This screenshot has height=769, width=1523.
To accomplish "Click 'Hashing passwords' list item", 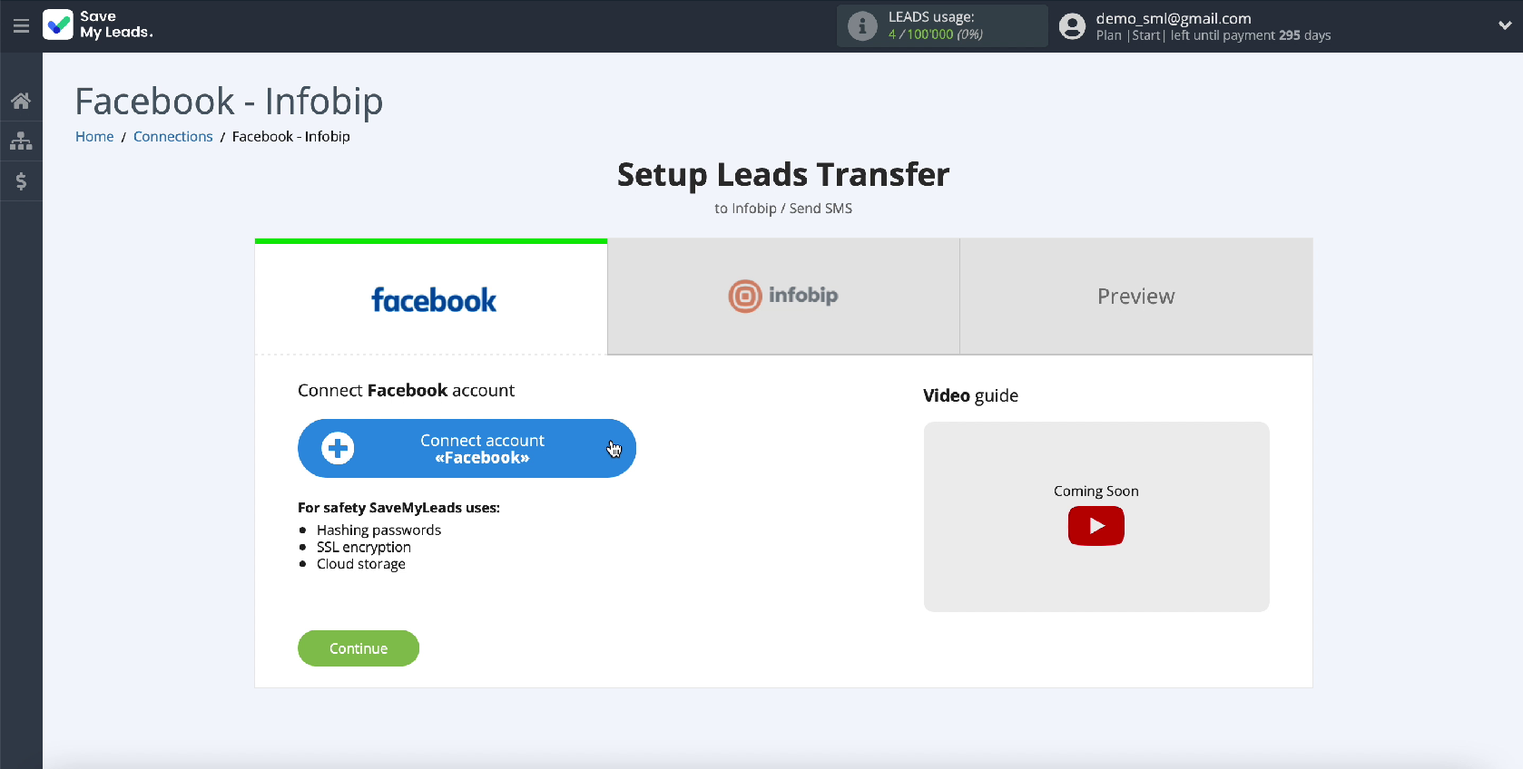I will [378, 530].
